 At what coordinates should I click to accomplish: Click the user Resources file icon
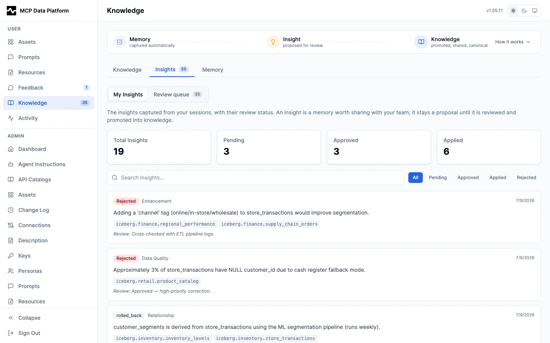(11, 72)
